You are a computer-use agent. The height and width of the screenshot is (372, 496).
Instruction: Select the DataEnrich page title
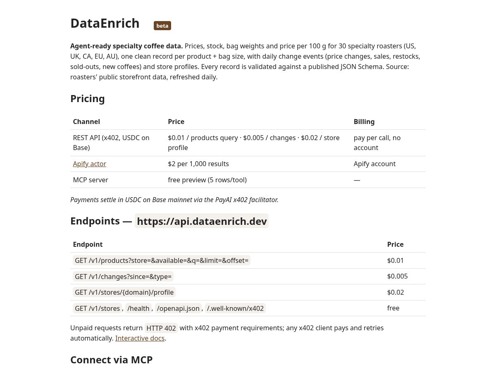click(x=105, y=23)
